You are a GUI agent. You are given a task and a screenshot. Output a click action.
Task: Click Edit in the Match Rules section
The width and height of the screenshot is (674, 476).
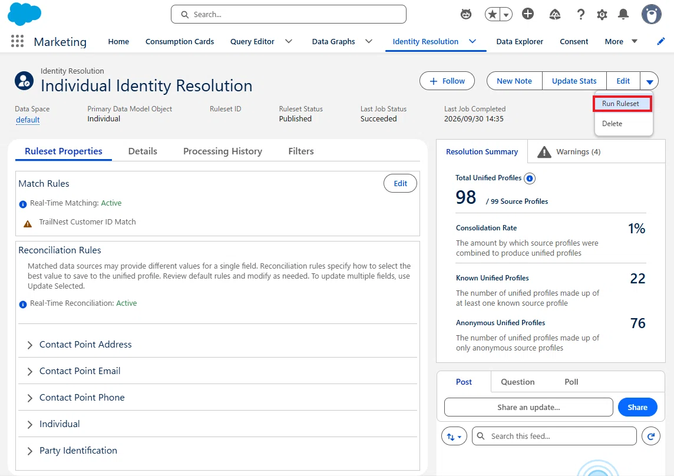tap(400, 184)
